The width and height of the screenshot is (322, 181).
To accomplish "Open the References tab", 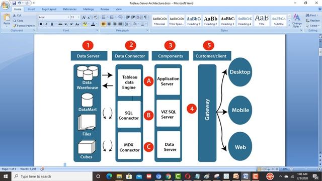I will click(70, 9).
